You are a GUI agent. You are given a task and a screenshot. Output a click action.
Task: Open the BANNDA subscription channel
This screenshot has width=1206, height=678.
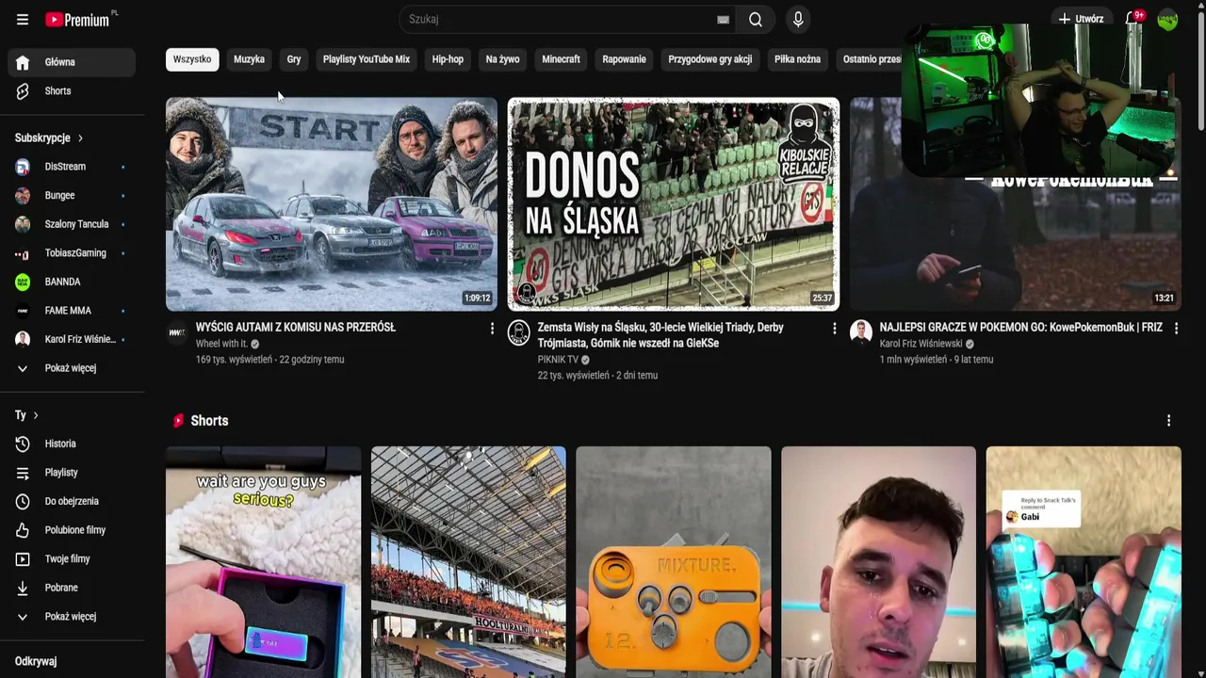(x=72, y=282)
